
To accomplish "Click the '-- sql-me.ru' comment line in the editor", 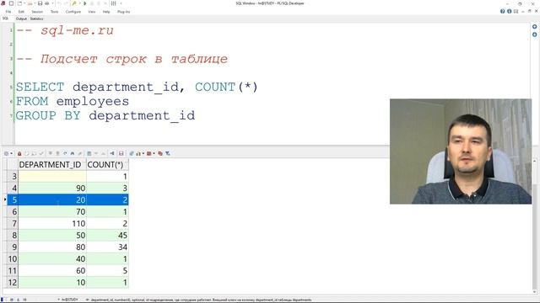I will [65, 30].
